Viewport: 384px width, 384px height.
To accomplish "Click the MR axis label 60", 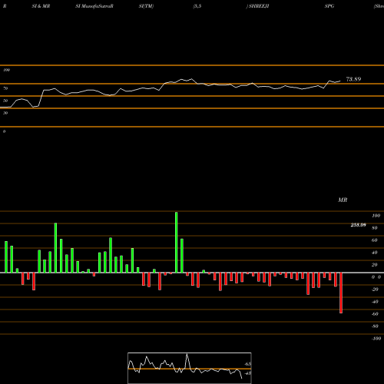I will [375, 240].
